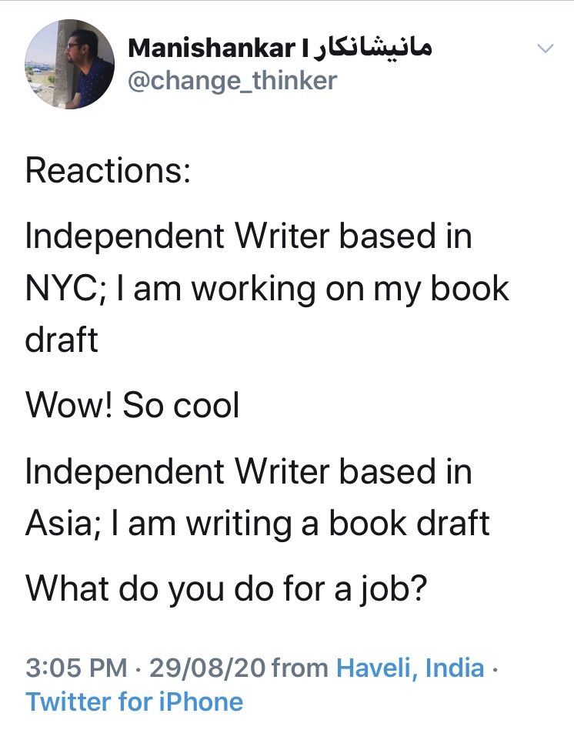The width and height of the screenshot is (574, 730).
Task: Click the @change_thinker handle
Action: tap(232, 80)
